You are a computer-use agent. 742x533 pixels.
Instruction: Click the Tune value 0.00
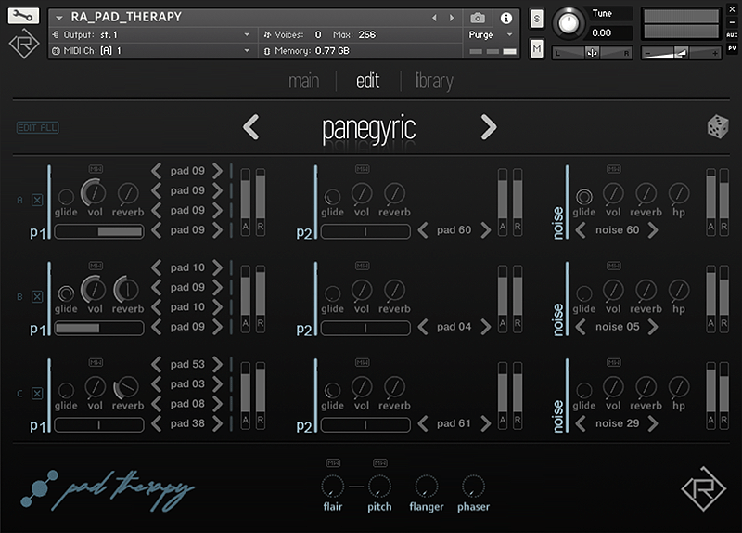601,32
